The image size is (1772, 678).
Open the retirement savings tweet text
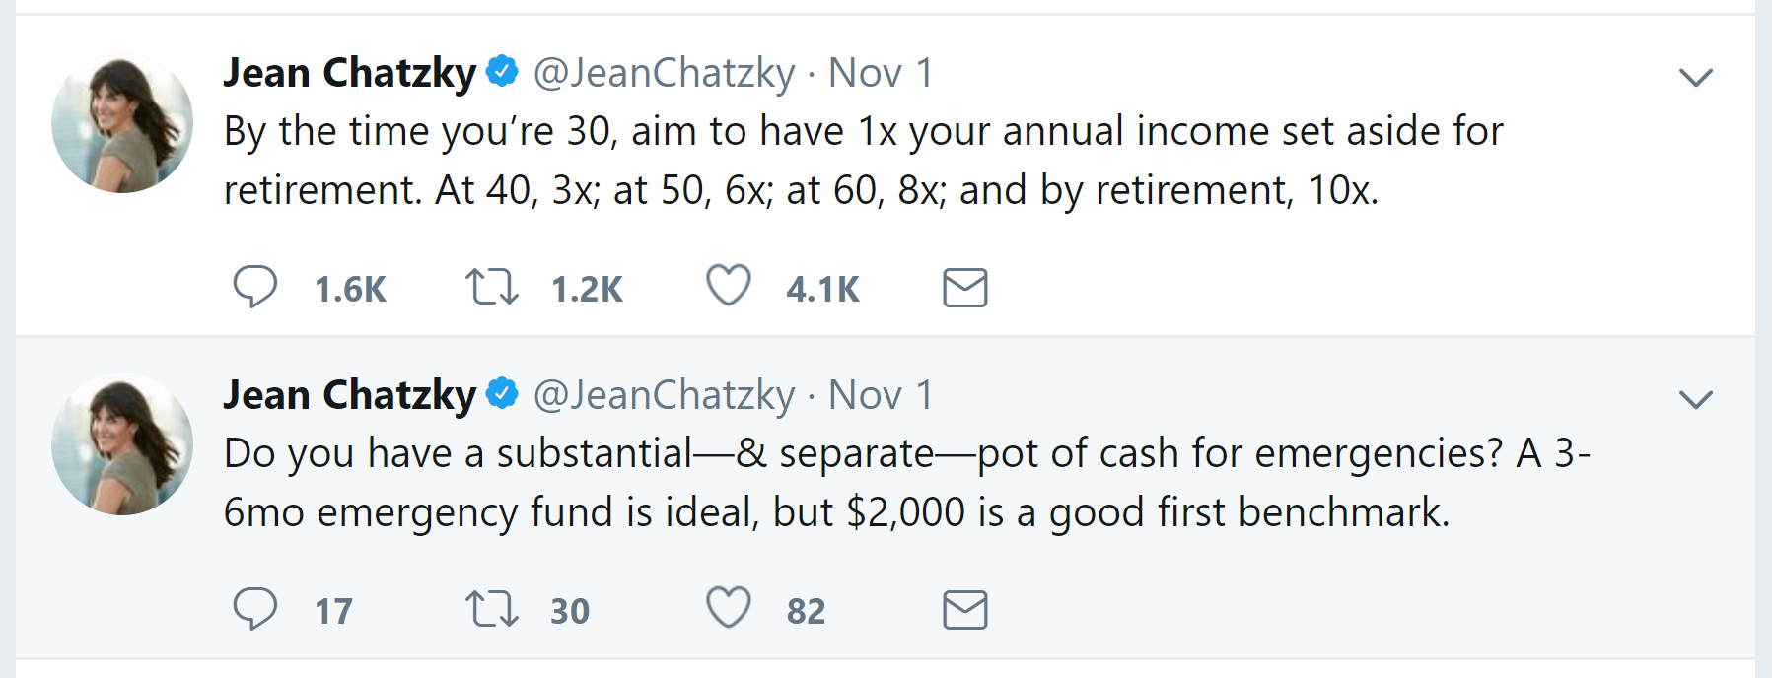(x=864, y=161)
